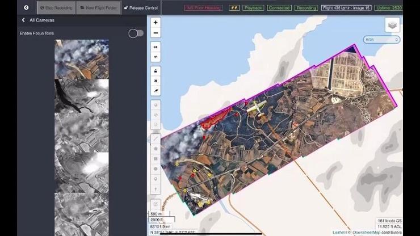
Task: Click the zoom in plus button
Action: point(156,23)
